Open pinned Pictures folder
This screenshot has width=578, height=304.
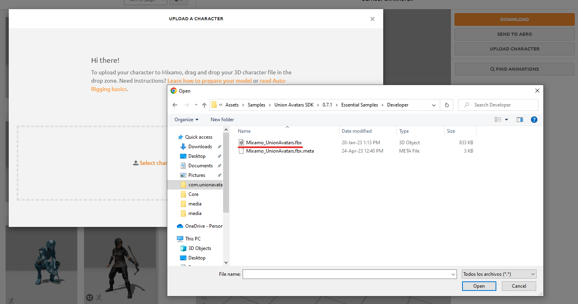[197, 175]
